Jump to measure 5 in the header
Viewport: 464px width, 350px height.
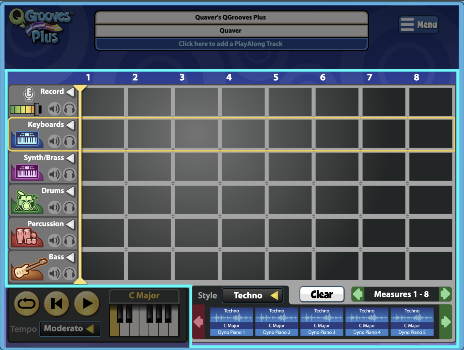coord(276,78)
